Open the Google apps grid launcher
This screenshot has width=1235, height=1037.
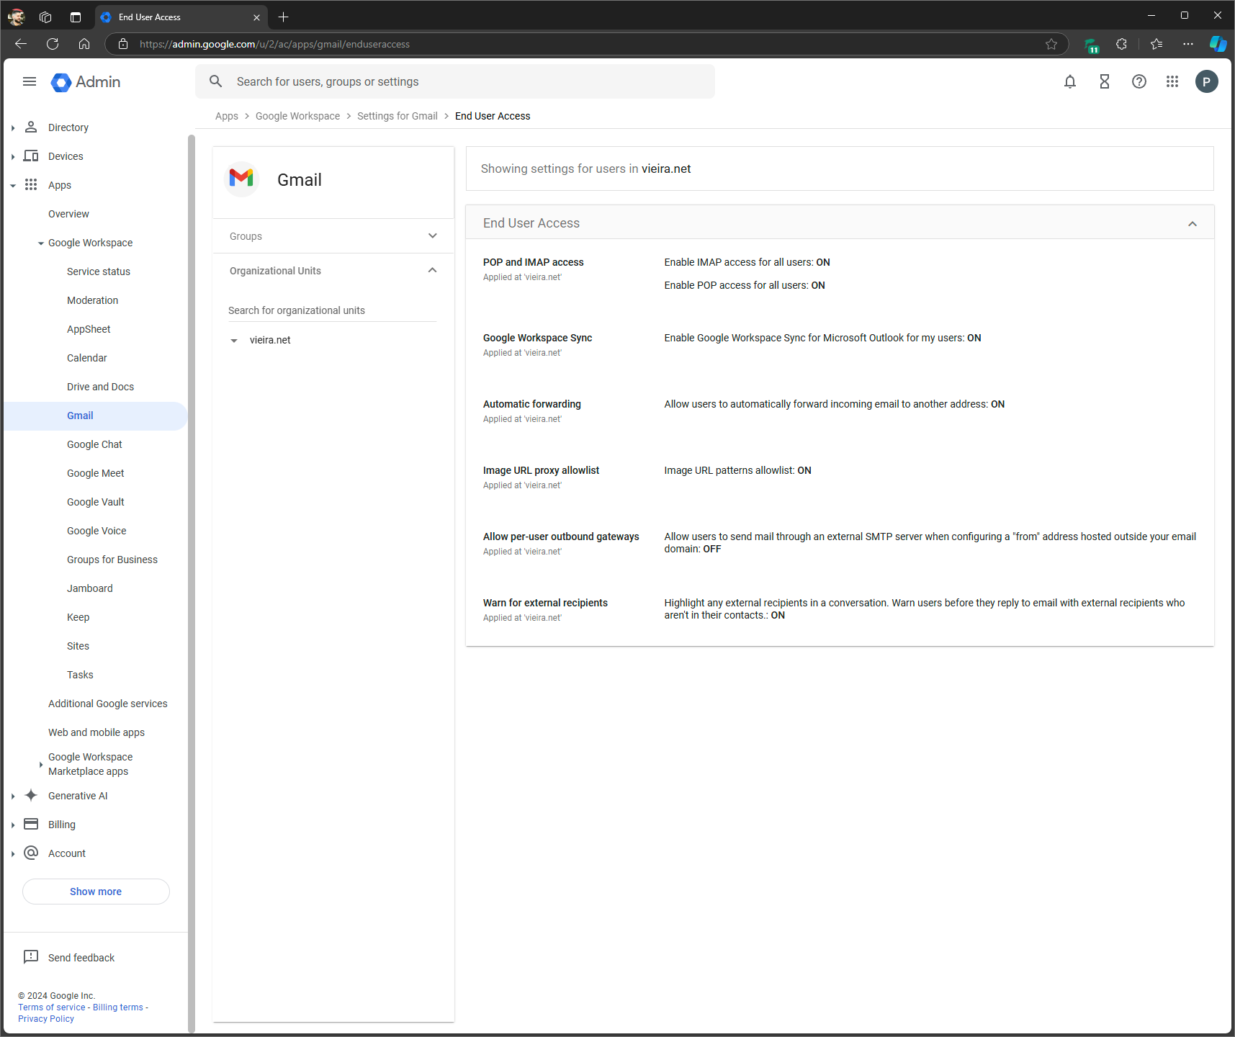point(1172,81)
